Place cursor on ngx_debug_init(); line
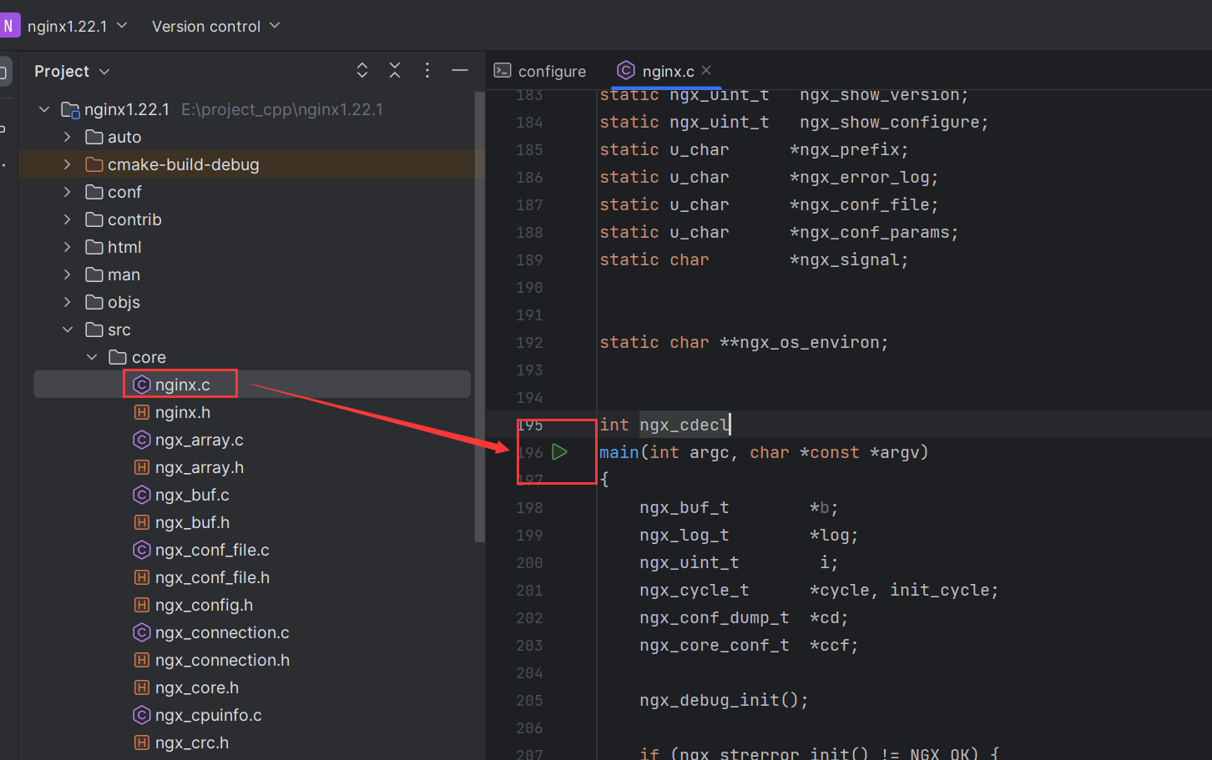The width and height of the screenshot is (1212, 760). click(x=724, y=700)
